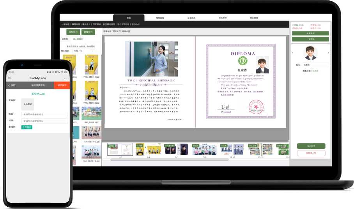The height and width of the screenshot is (209, 354).
Task: Open the 照片目录 dropdown showing 全部 (19)
Action: tap(83, 51)
